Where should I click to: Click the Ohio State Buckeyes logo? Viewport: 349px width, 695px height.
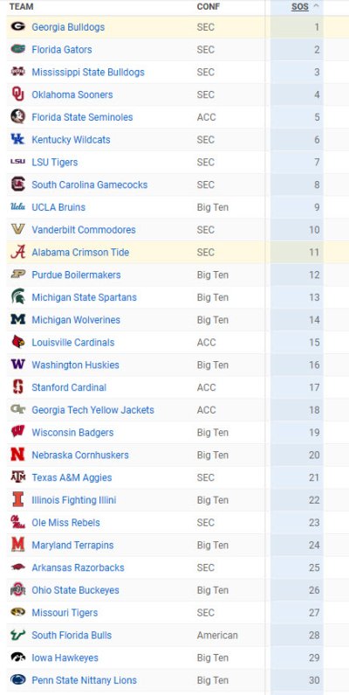pos(18,590)
